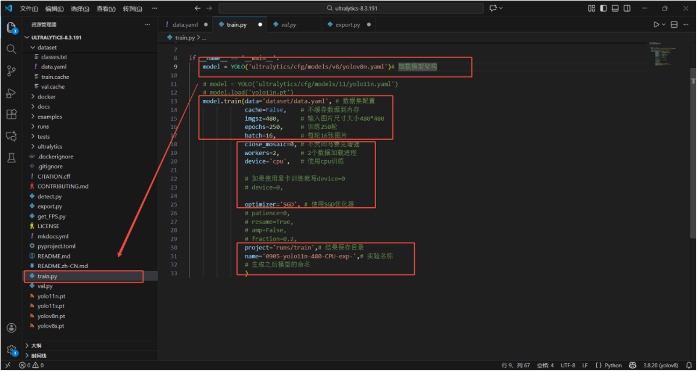Open detect.py in the file tree

90,196
